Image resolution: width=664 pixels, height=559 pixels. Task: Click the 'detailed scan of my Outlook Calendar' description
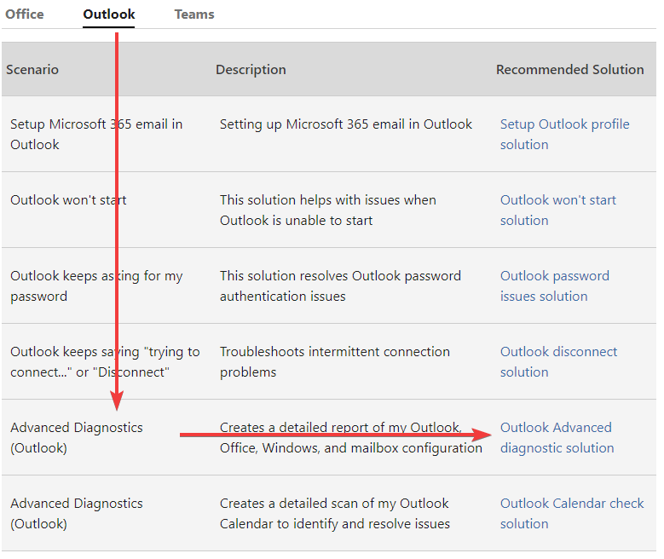334,514
